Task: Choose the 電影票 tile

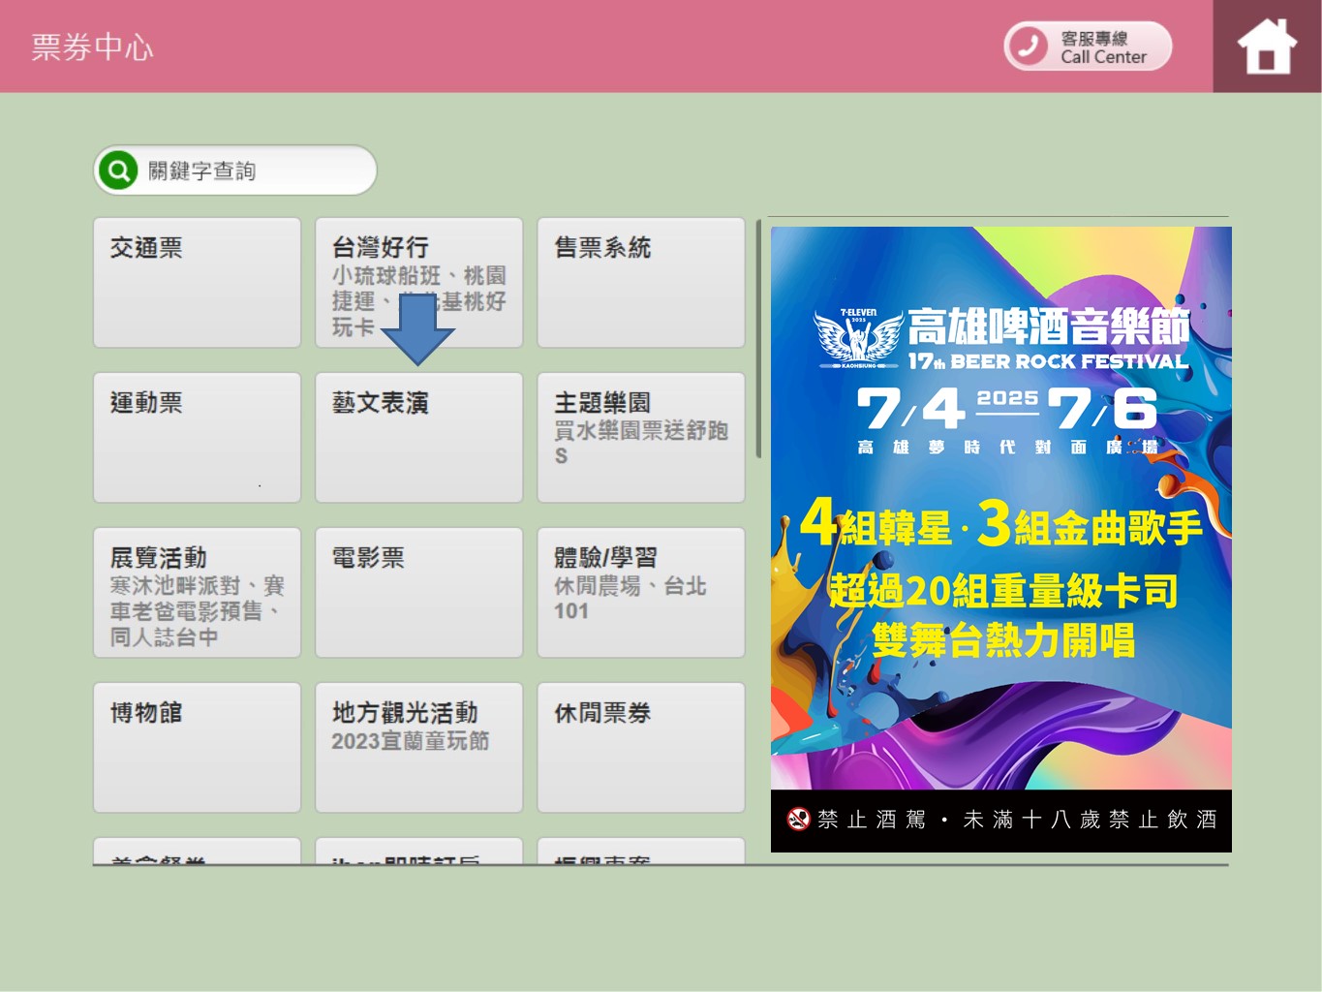Action: pyautogui.click(x=418, y=592)
